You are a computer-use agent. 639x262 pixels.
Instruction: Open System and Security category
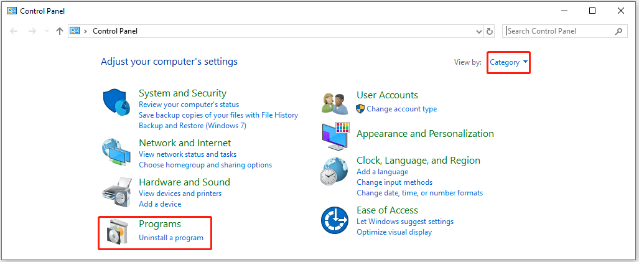click(182, 93)
